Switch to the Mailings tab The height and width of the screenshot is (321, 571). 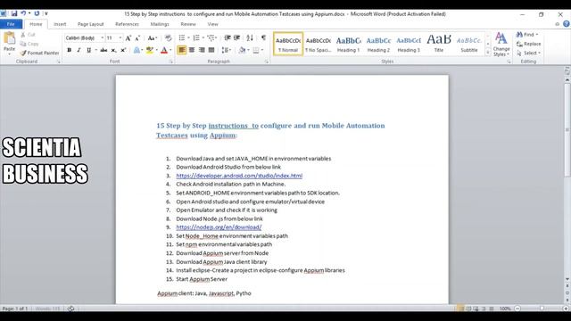[x=160, y=24]
